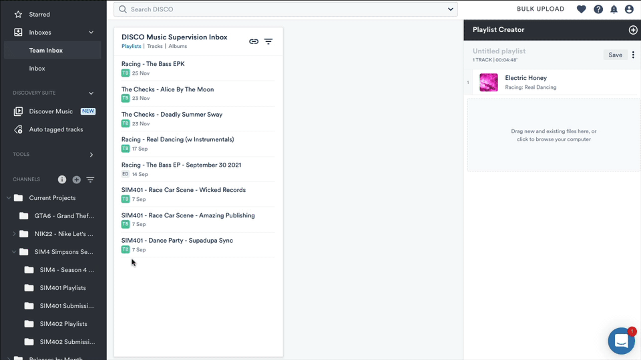Click the Electric Honey album thumbnail
This screenshot has width=641, height=360.
pos(489,83)
